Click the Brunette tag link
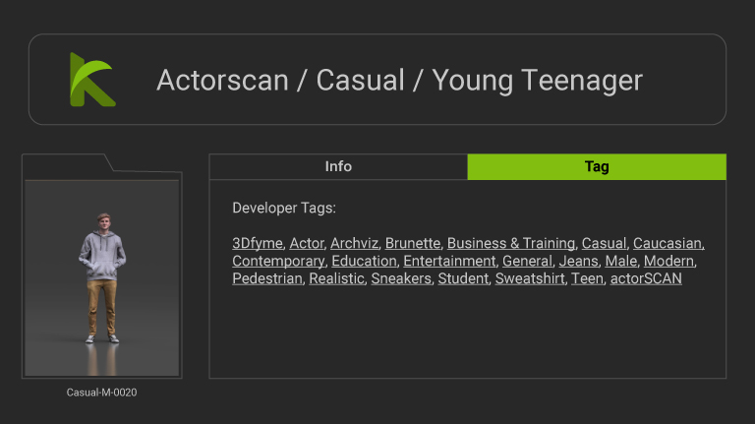 coord(413,243)
